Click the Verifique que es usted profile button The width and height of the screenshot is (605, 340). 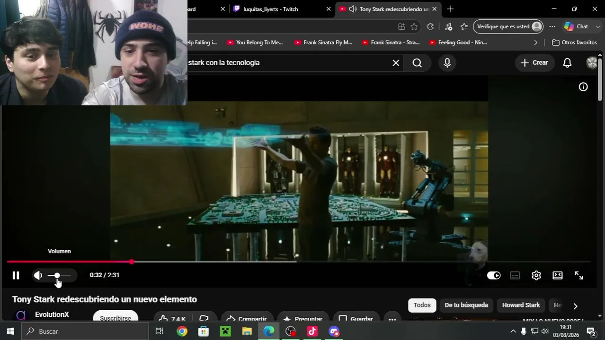pos(508,26)
